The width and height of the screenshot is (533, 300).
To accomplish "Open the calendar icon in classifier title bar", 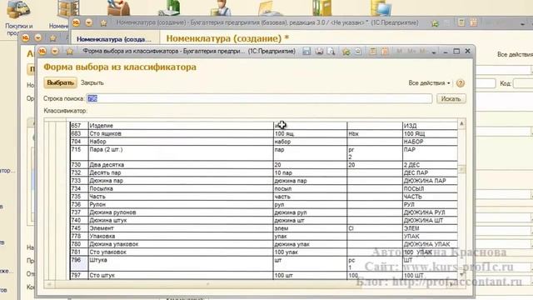I will pos(385,52).
